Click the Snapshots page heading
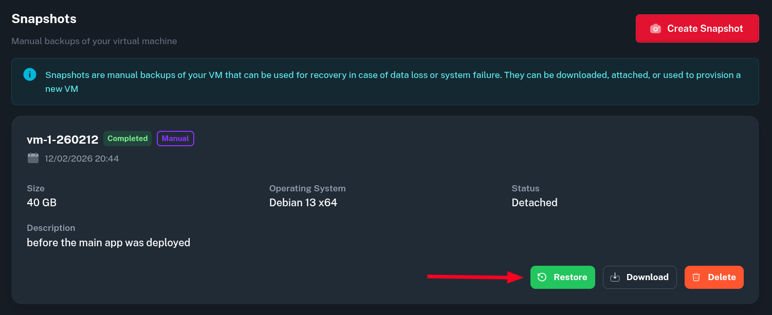Screen dimensions: 772x315 [44, 19]
